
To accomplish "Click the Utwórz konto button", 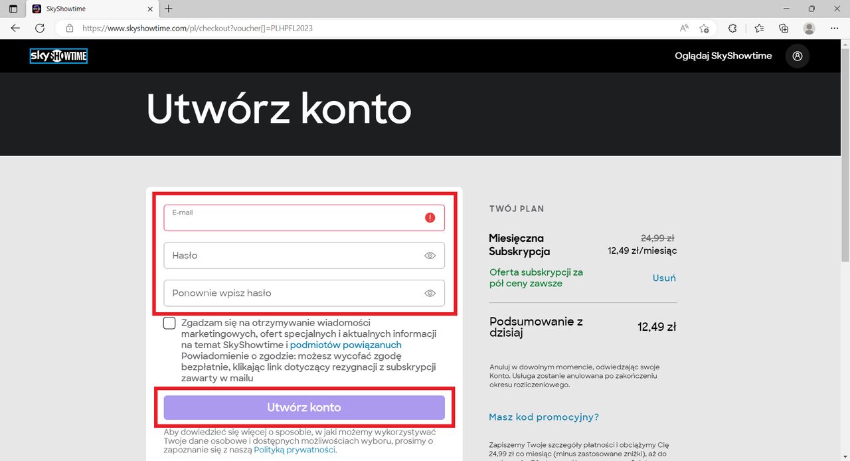I will coord(304,407).
